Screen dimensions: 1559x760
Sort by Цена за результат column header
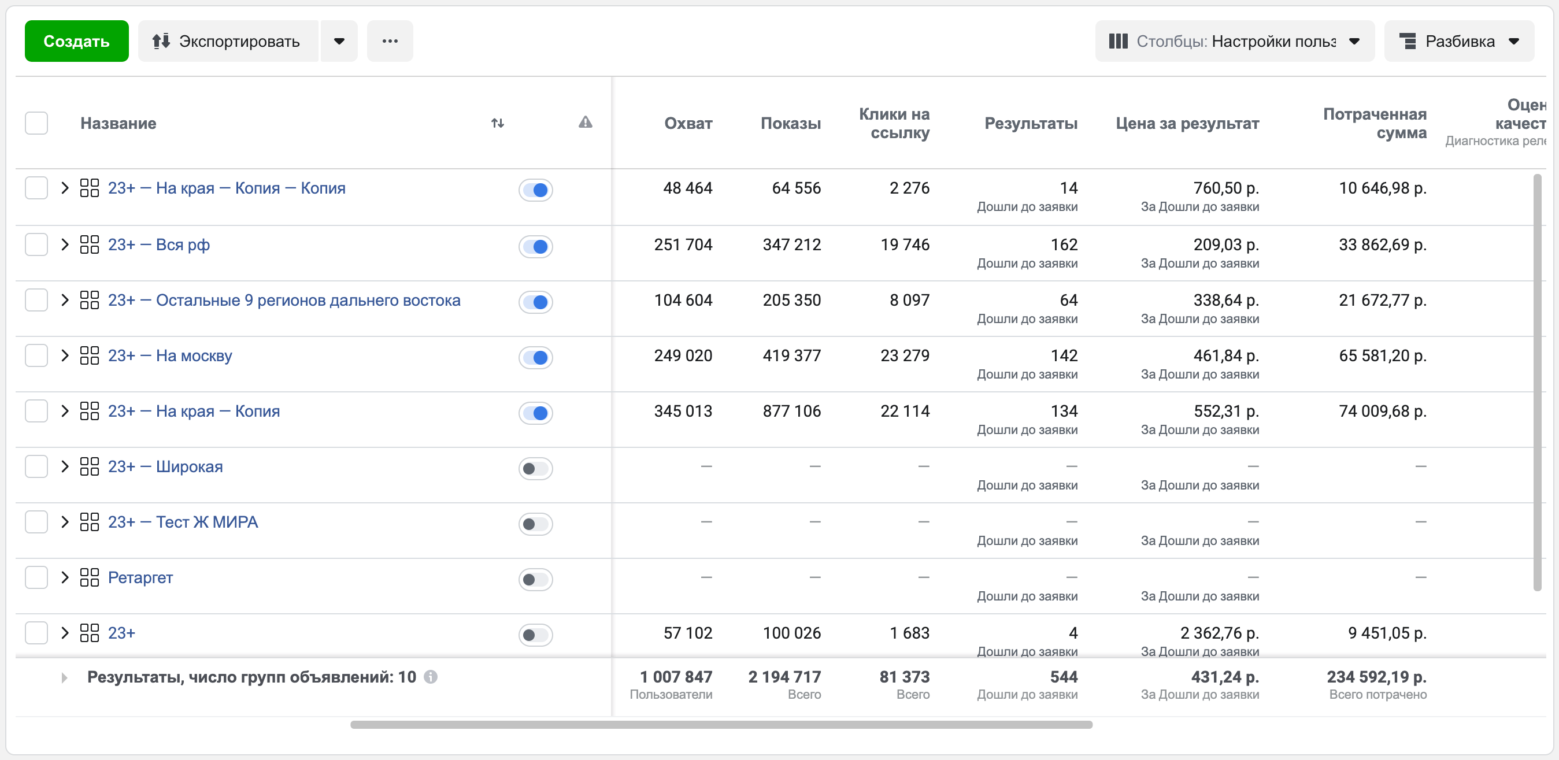(1187, 123)
